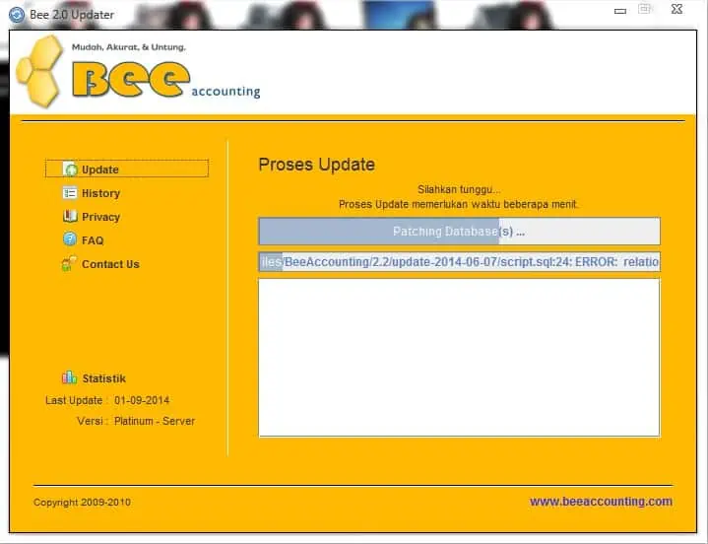Click the Copyright 2009-2010 text

[82, 503]
